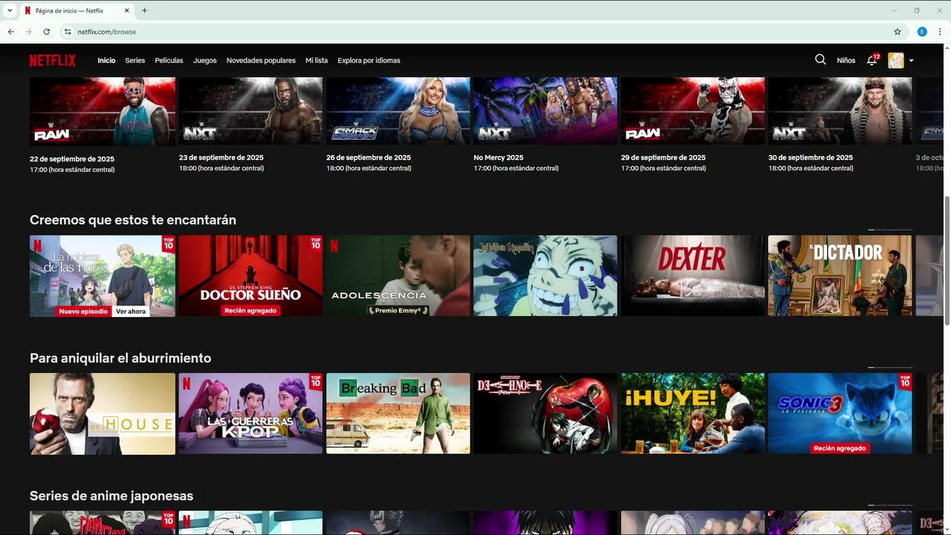Open House title card

(x=103, y=414)
